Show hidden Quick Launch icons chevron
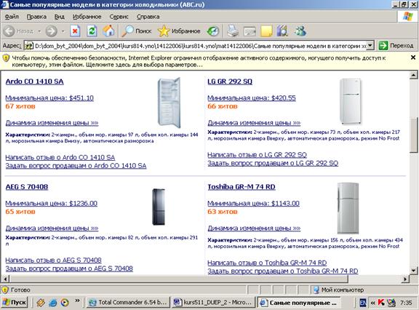Image resolution: width=419 pixels, height=310 pixels. tap(77, 301)
